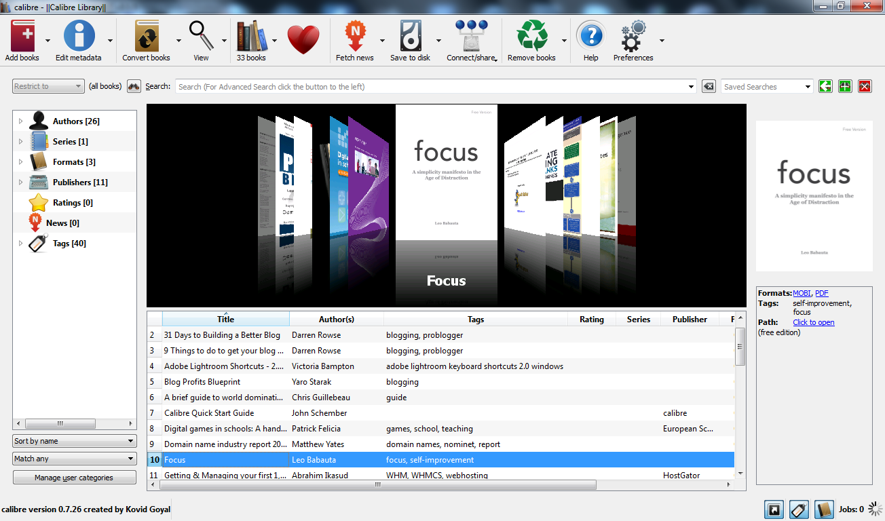Delete saved search with red X icon
885x521 pixels.
(x=865, y=86)
